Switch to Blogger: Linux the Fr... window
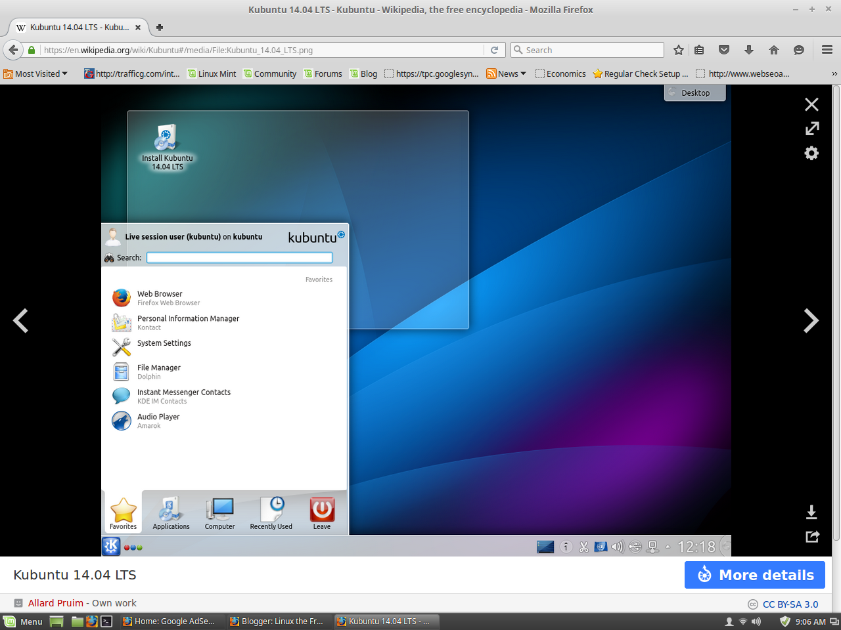 point(279,621)
